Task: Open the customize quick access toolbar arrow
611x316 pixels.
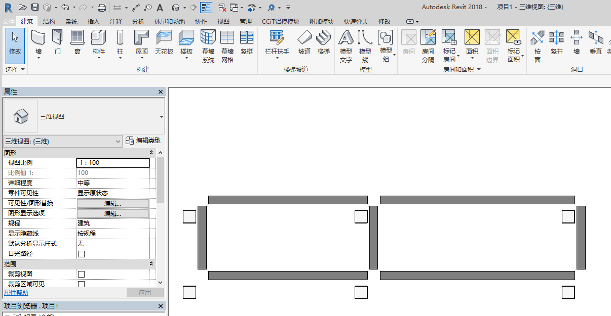Action: 288,8
